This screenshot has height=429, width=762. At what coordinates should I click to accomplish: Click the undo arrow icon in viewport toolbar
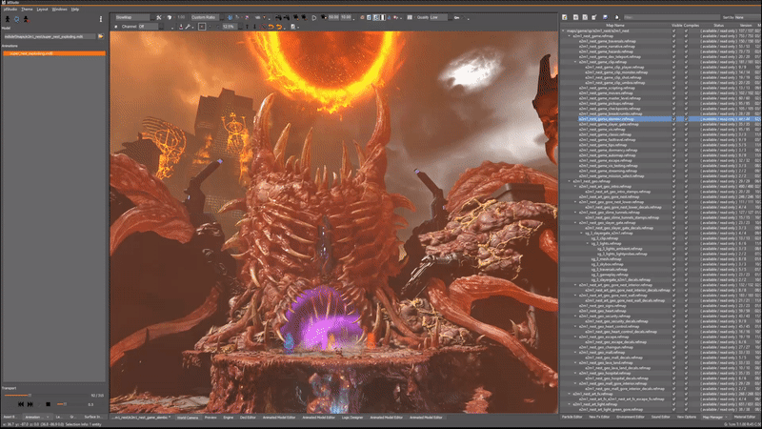(270, 27)
